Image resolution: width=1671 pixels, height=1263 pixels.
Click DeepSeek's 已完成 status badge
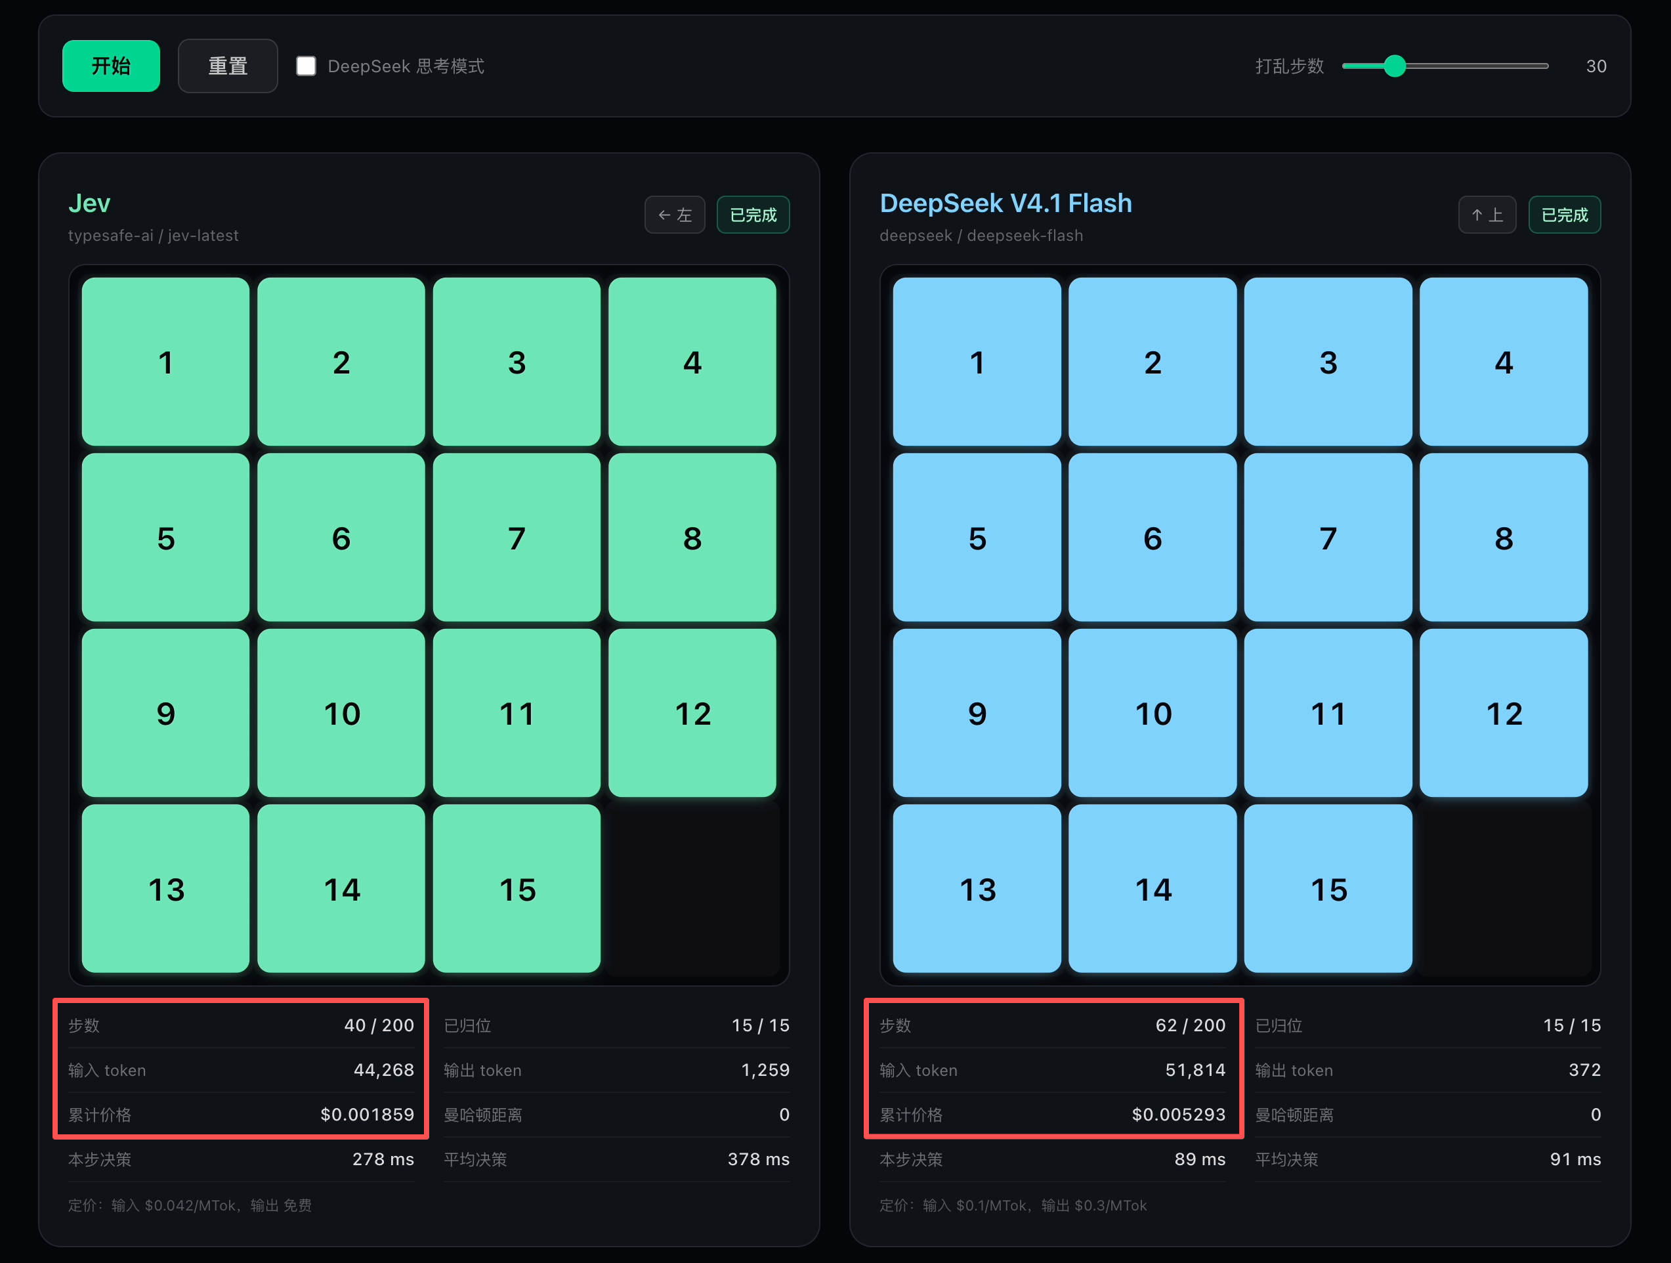(1565, 215)
